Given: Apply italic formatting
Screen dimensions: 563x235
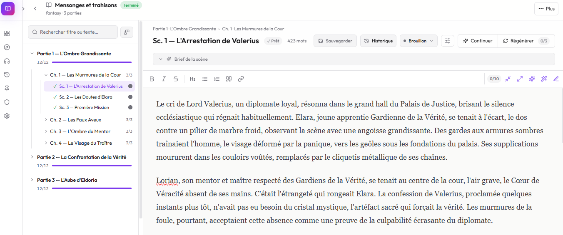Looking at the screenshot, I should (164, 79).
